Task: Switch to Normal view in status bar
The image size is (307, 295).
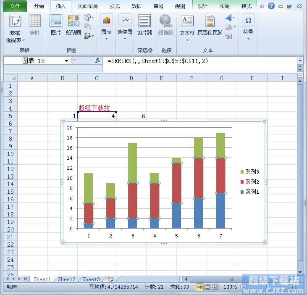Action: click(x=199, y=287)
